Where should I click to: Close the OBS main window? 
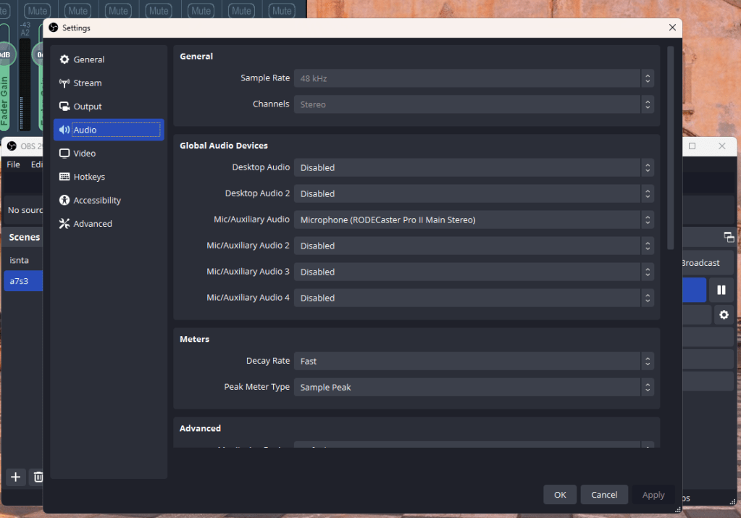[x=721, y=146]
